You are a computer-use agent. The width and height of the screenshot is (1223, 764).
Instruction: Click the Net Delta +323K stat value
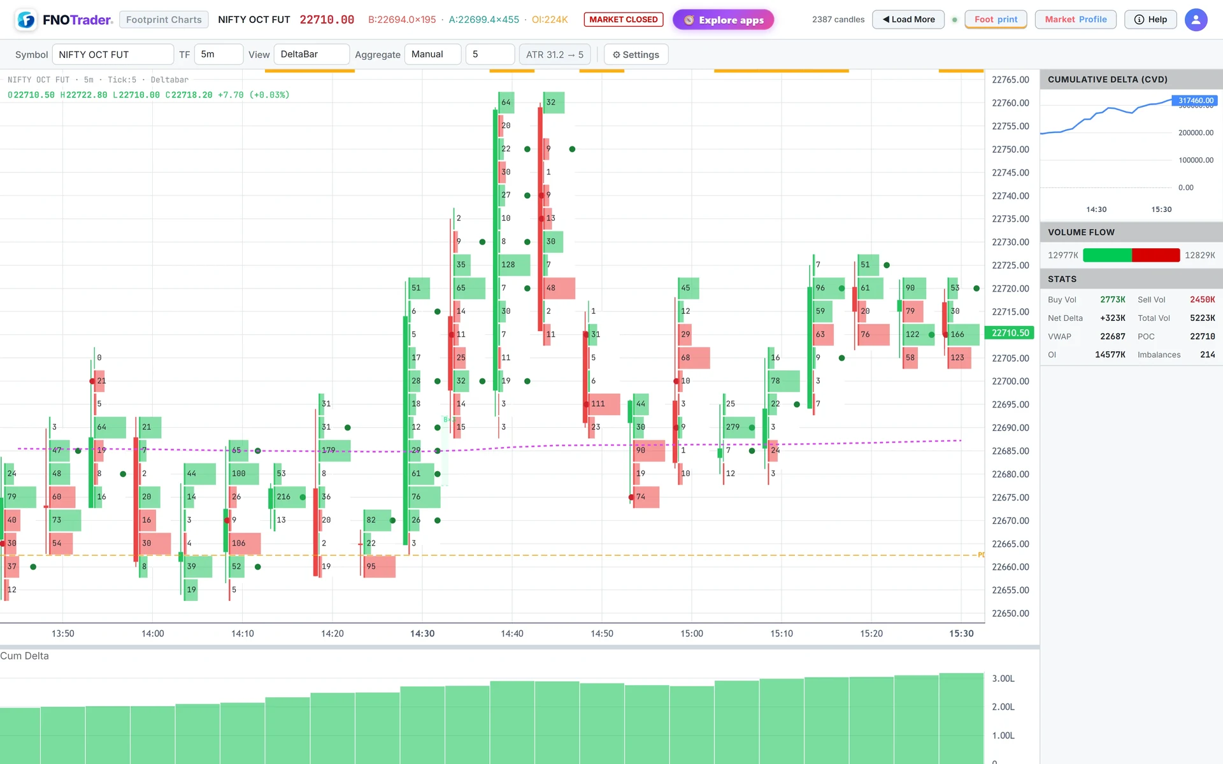tap(1112, 318)
